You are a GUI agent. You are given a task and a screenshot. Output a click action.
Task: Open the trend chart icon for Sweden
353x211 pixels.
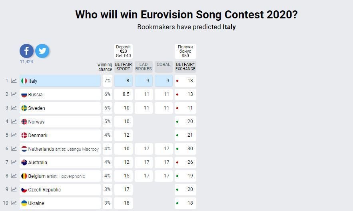point(14,108)
